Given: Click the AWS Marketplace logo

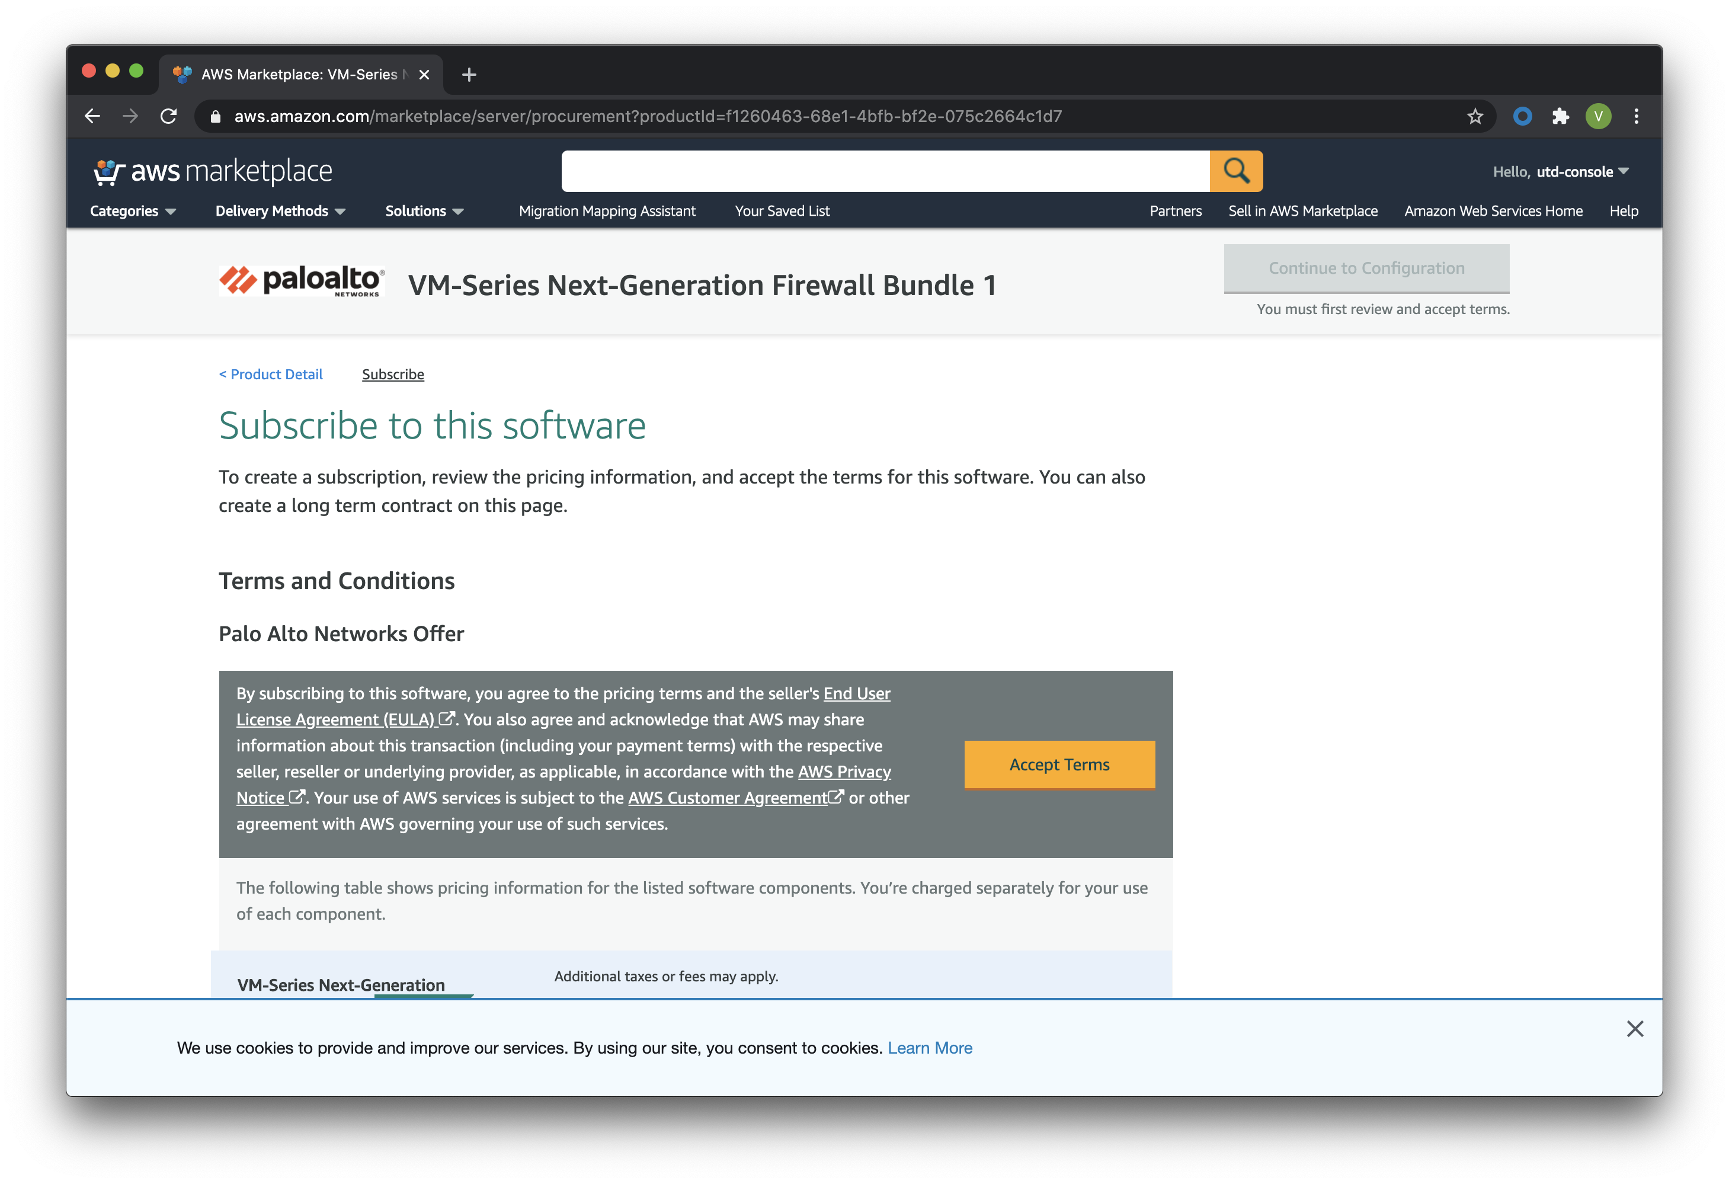Looking at the screenshot, I should 213,172.
